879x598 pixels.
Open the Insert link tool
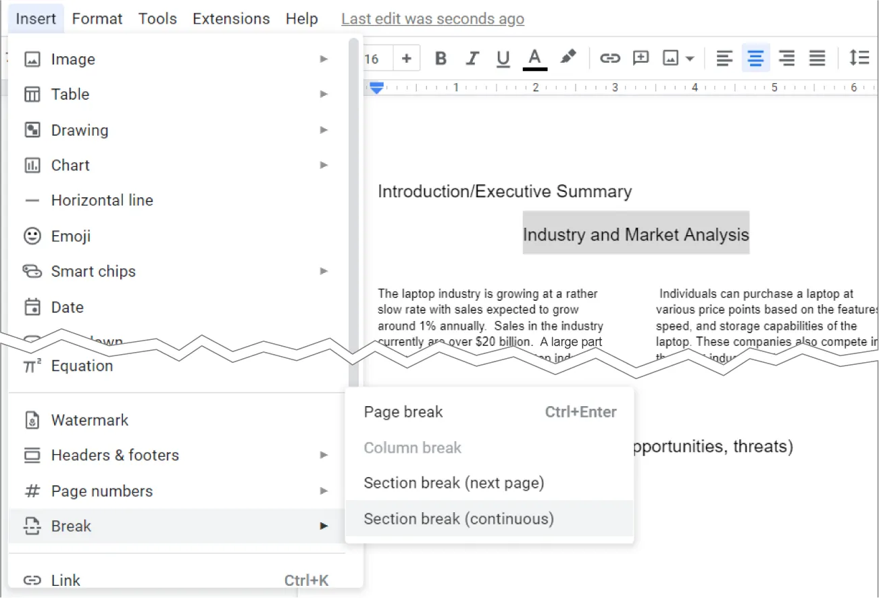609,58
